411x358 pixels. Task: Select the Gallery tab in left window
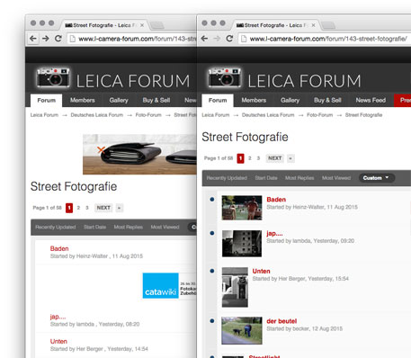119,101
